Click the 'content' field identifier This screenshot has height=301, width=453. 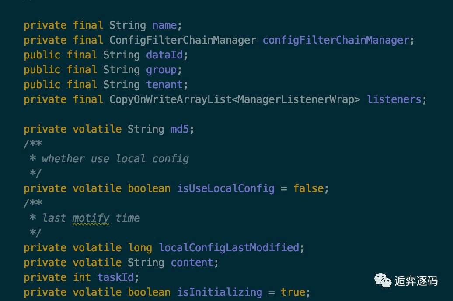(192, 263)
